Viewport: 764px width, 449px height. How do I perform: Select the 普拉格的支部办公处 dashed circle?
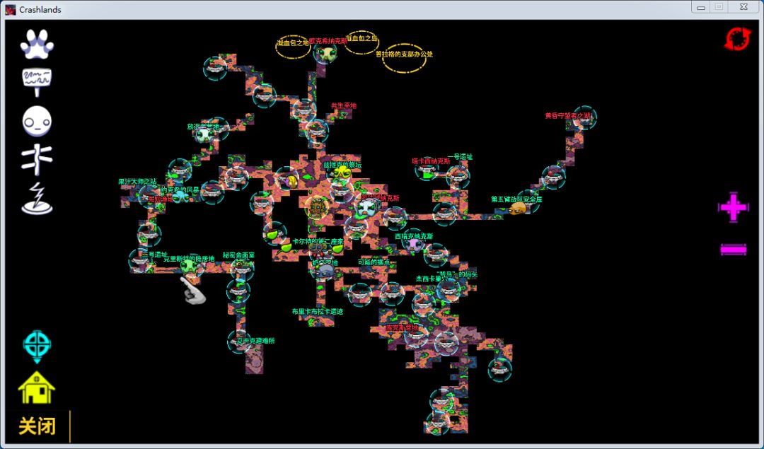[x=404, y=59]
